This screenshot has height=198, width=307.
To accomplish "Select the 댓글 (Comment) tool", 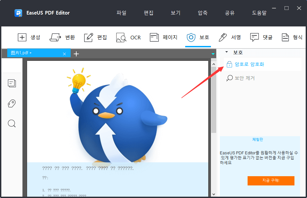I will (261, 37).
